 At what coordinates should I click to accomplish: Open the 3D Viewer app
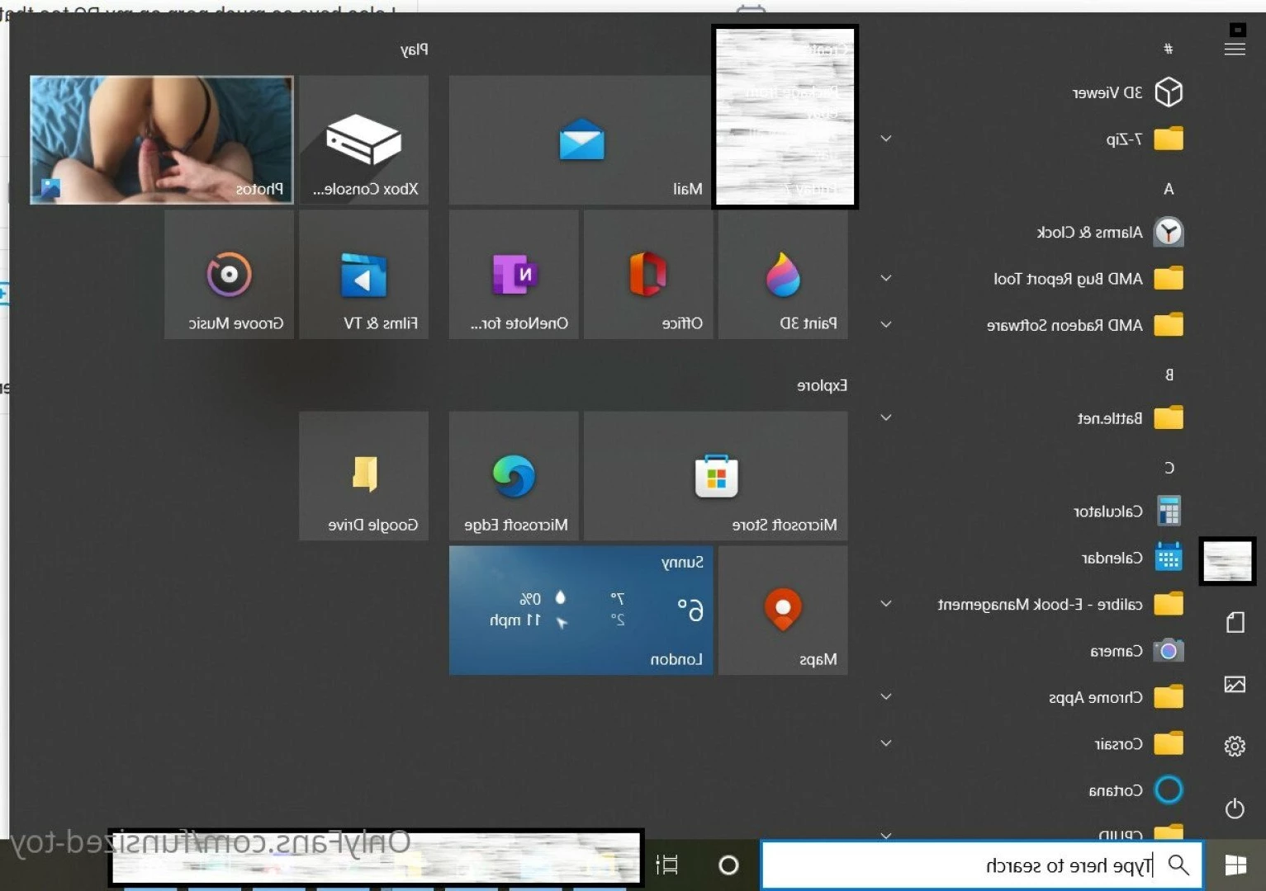coord(1127,92)
